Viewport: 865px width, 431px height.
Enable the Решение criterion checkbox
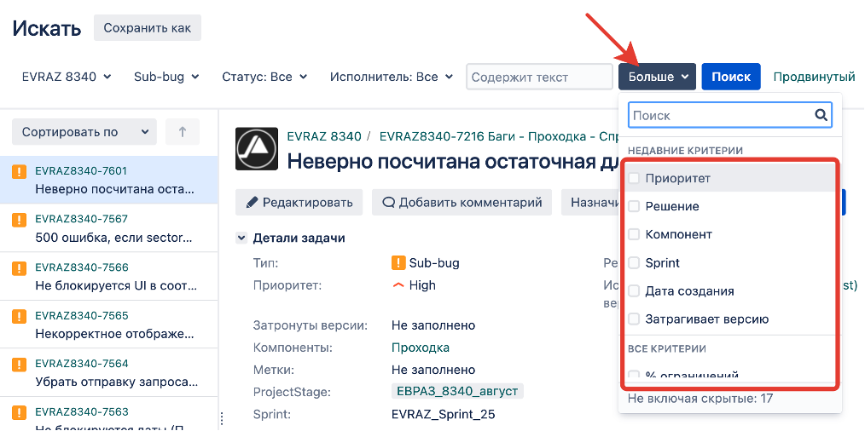coord(635,206)
